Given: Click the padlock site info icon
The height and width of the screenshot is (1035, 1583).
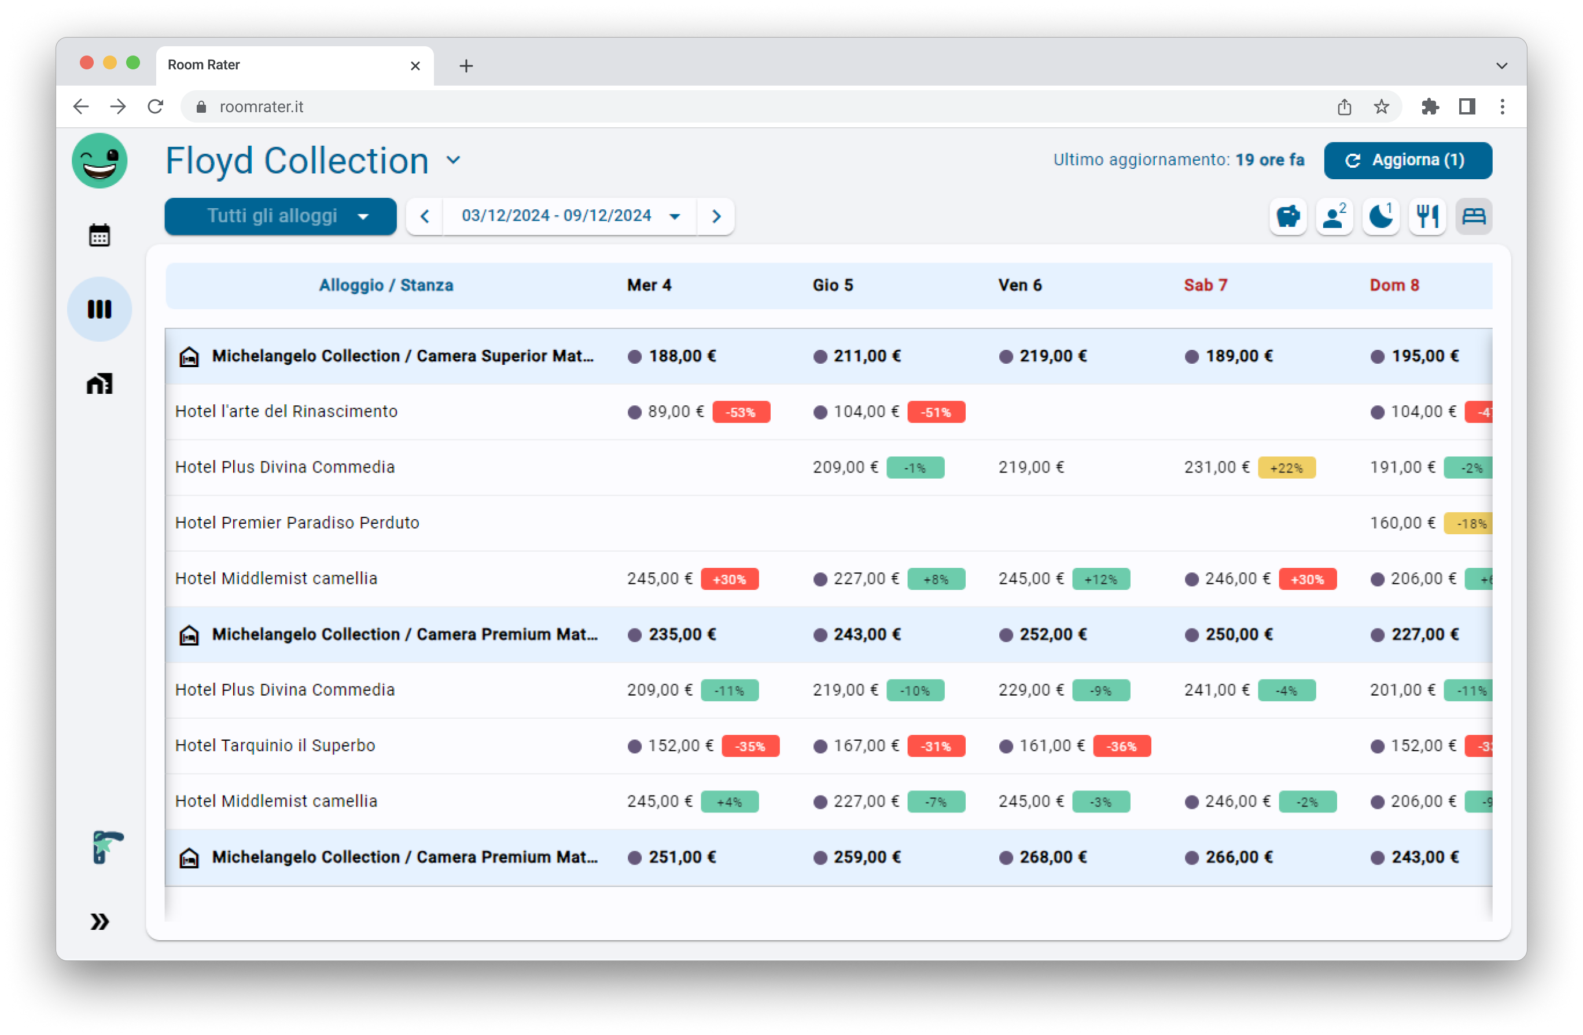Looking at the screenshot, I should pos(201,107).
